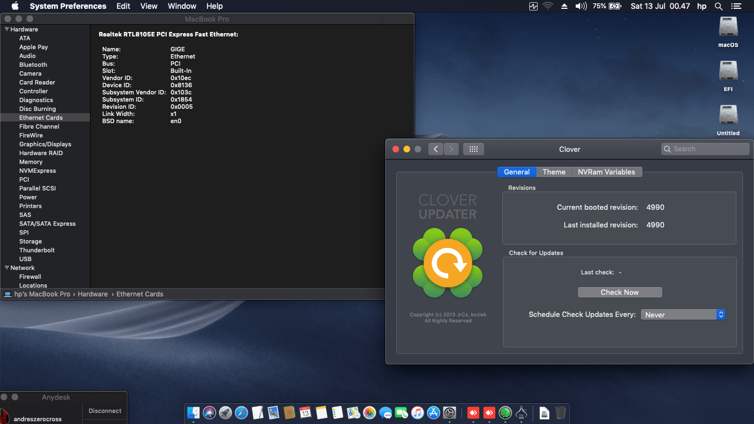The width and height of the screenshot is (754, 424).
Task: Show all preferences with grid button
Action: click(x=474, y=149)
